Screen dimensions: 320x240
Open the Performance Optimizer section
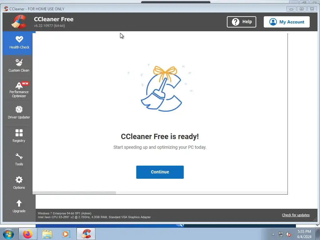click(x=19, y=90)
